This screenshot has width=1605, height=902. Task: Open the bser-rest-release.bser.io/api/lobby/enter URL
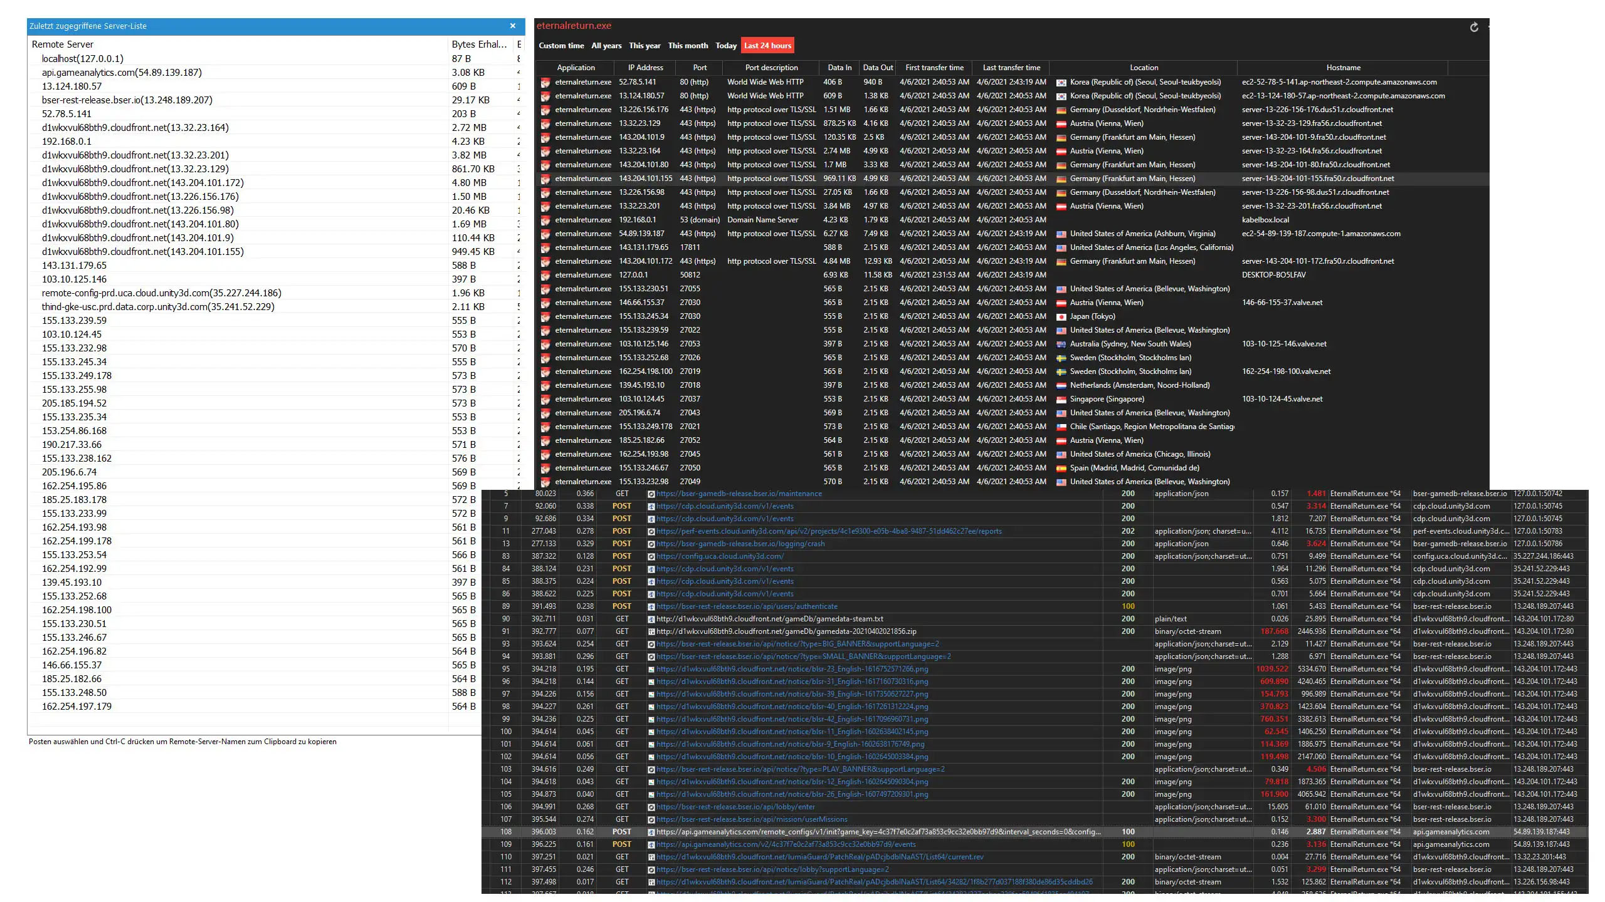pyautogui.click(x=735, y=807)
